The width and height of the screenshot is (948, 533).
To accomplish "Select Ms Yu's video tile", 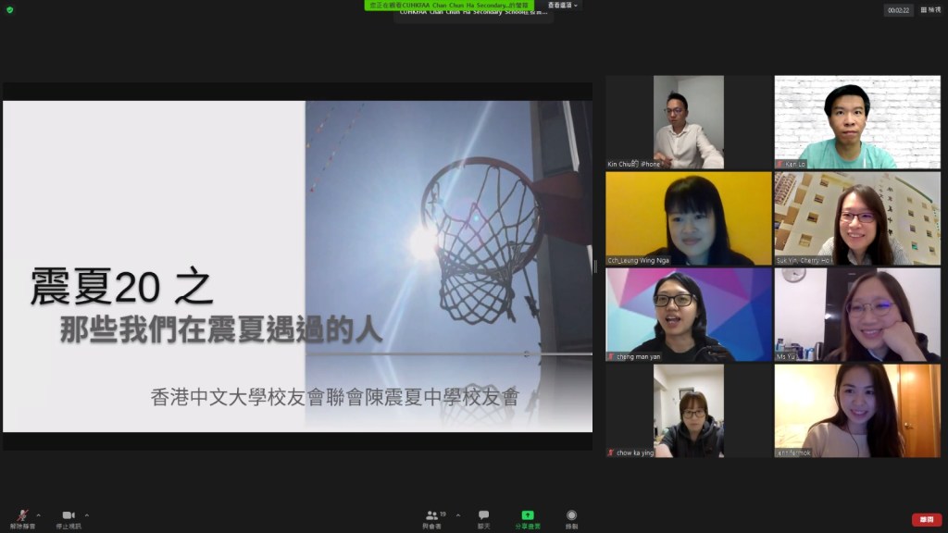I will [857, 315].
